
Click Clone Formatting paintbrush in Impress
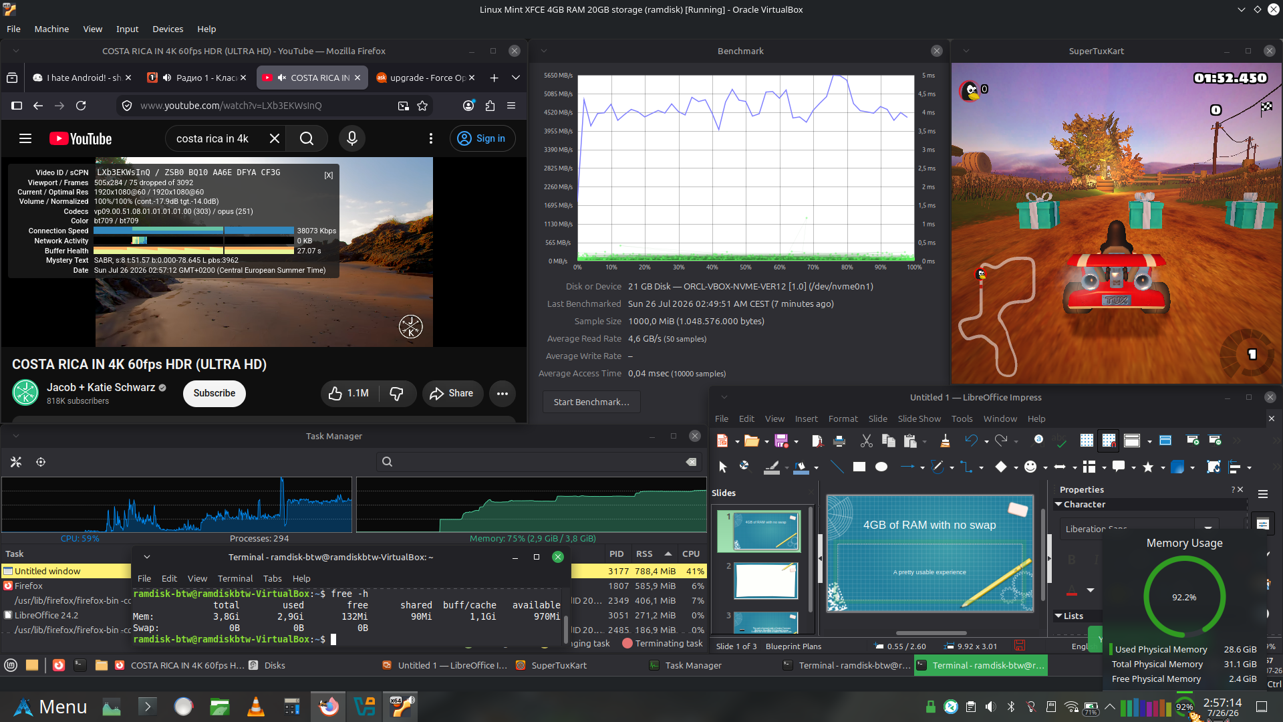point(945,441)
